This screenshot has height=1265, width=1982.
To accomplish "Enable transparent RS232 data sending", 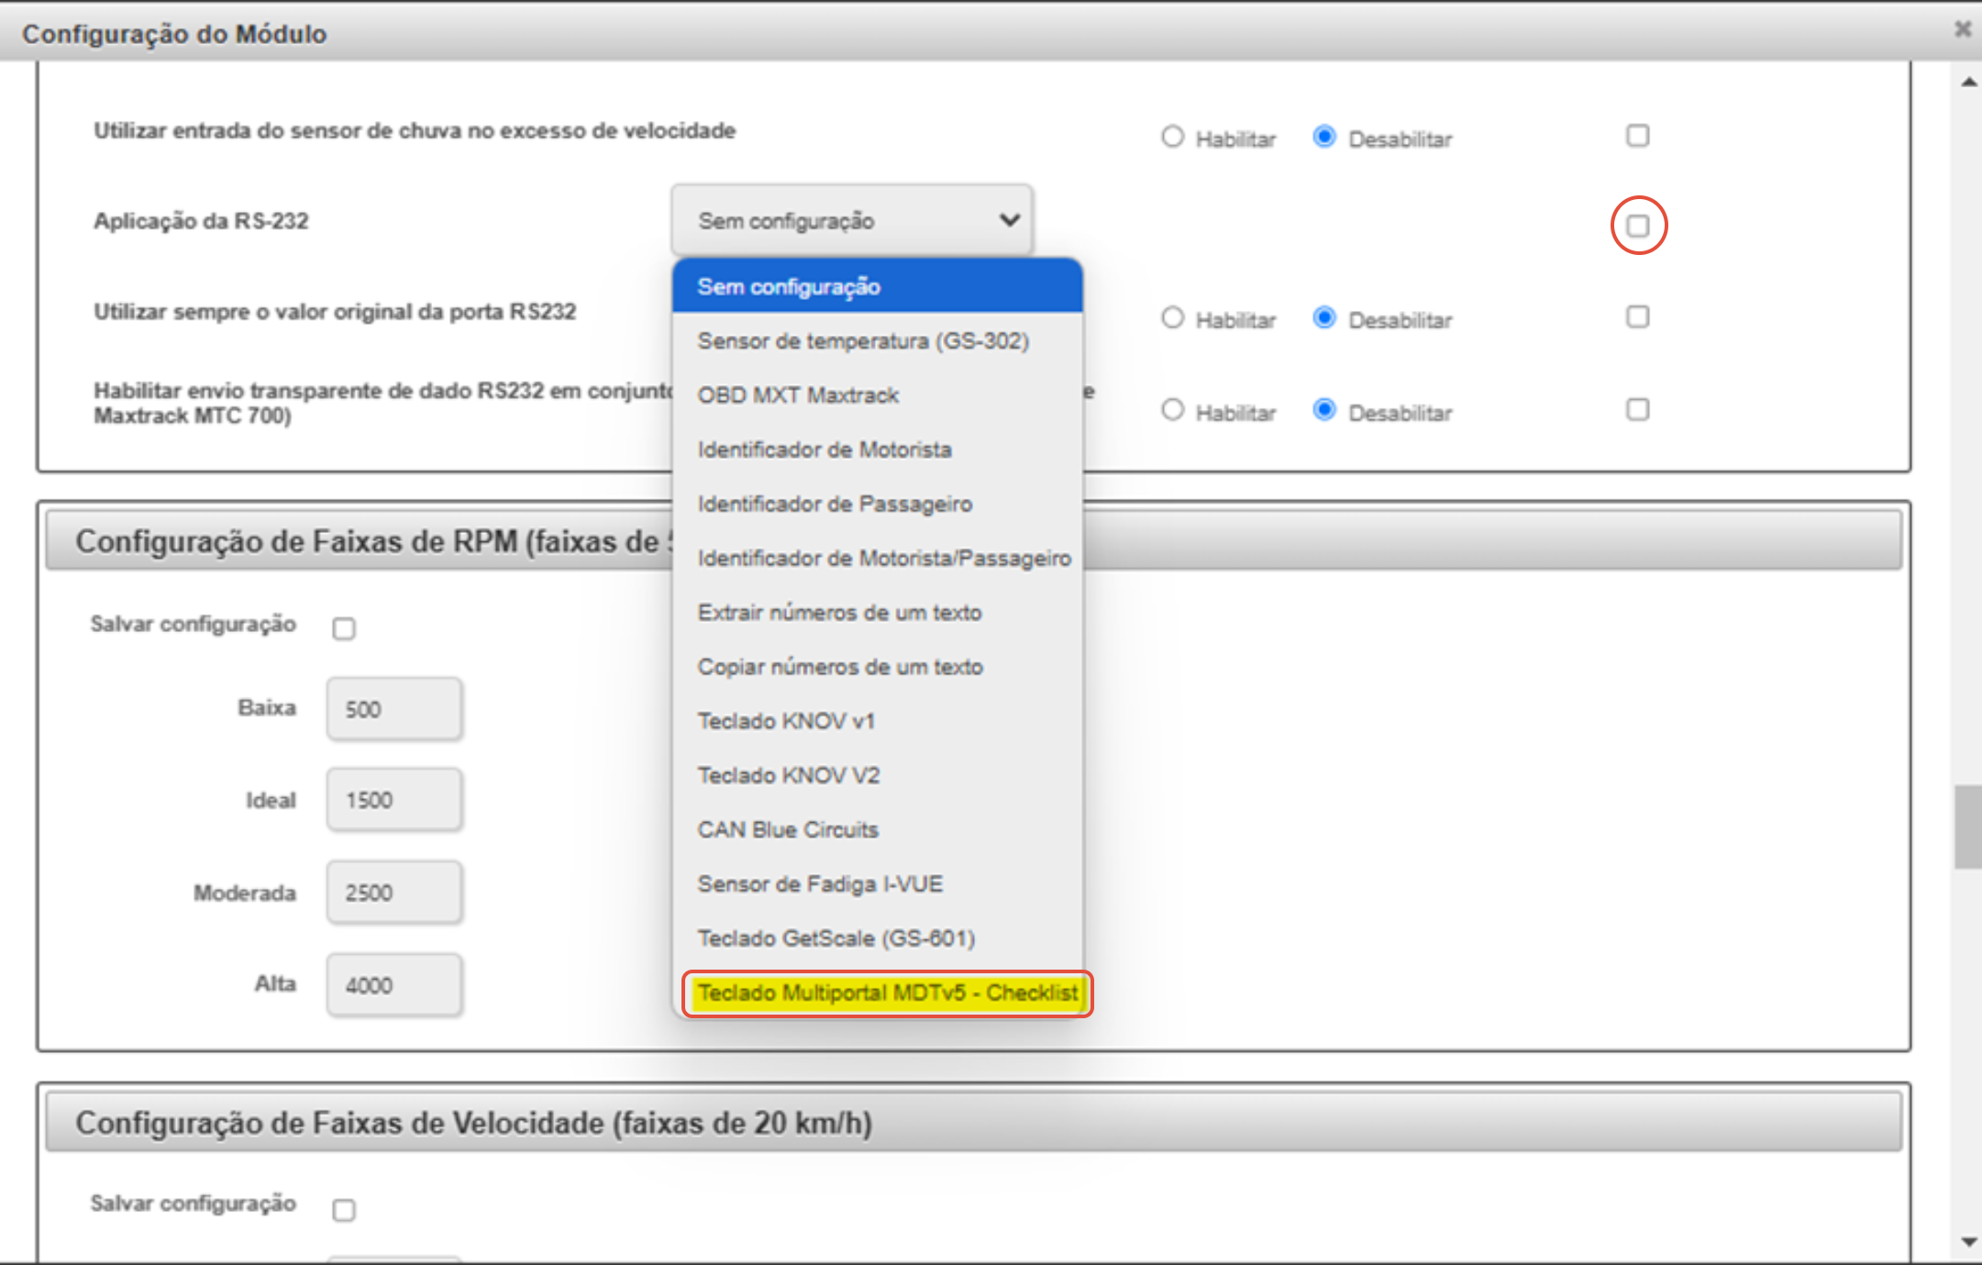I will [1172, 410].
